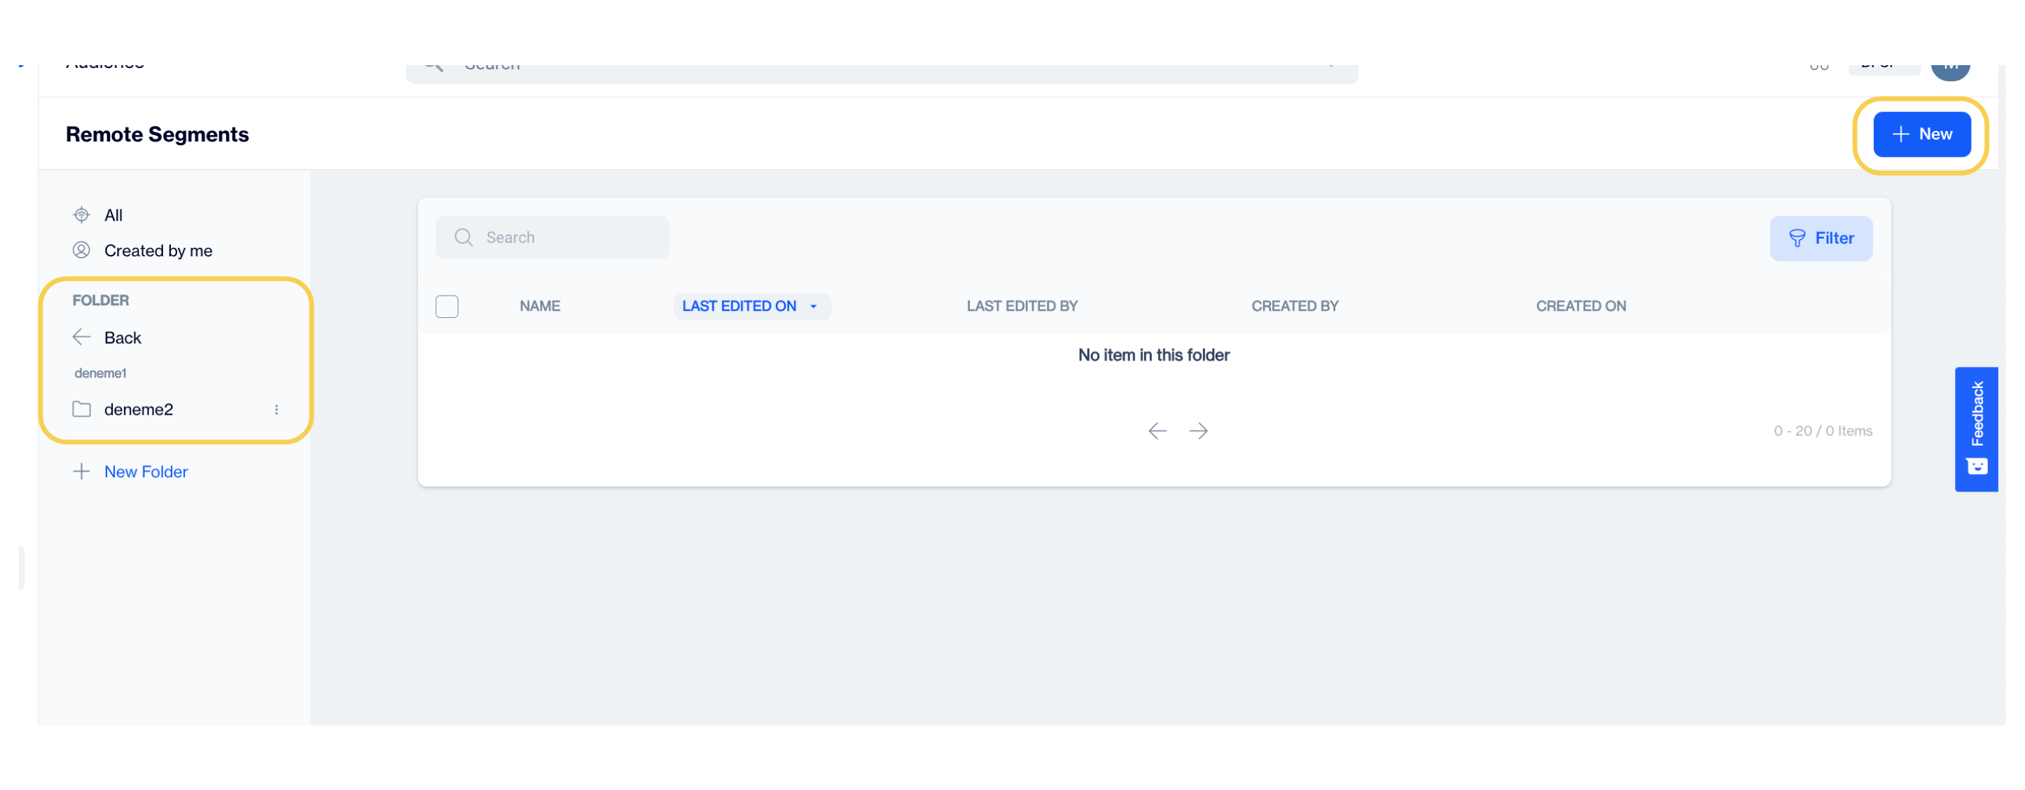Select Created by me from sidebar
The image size is (2025, 790).
(156, 249)
